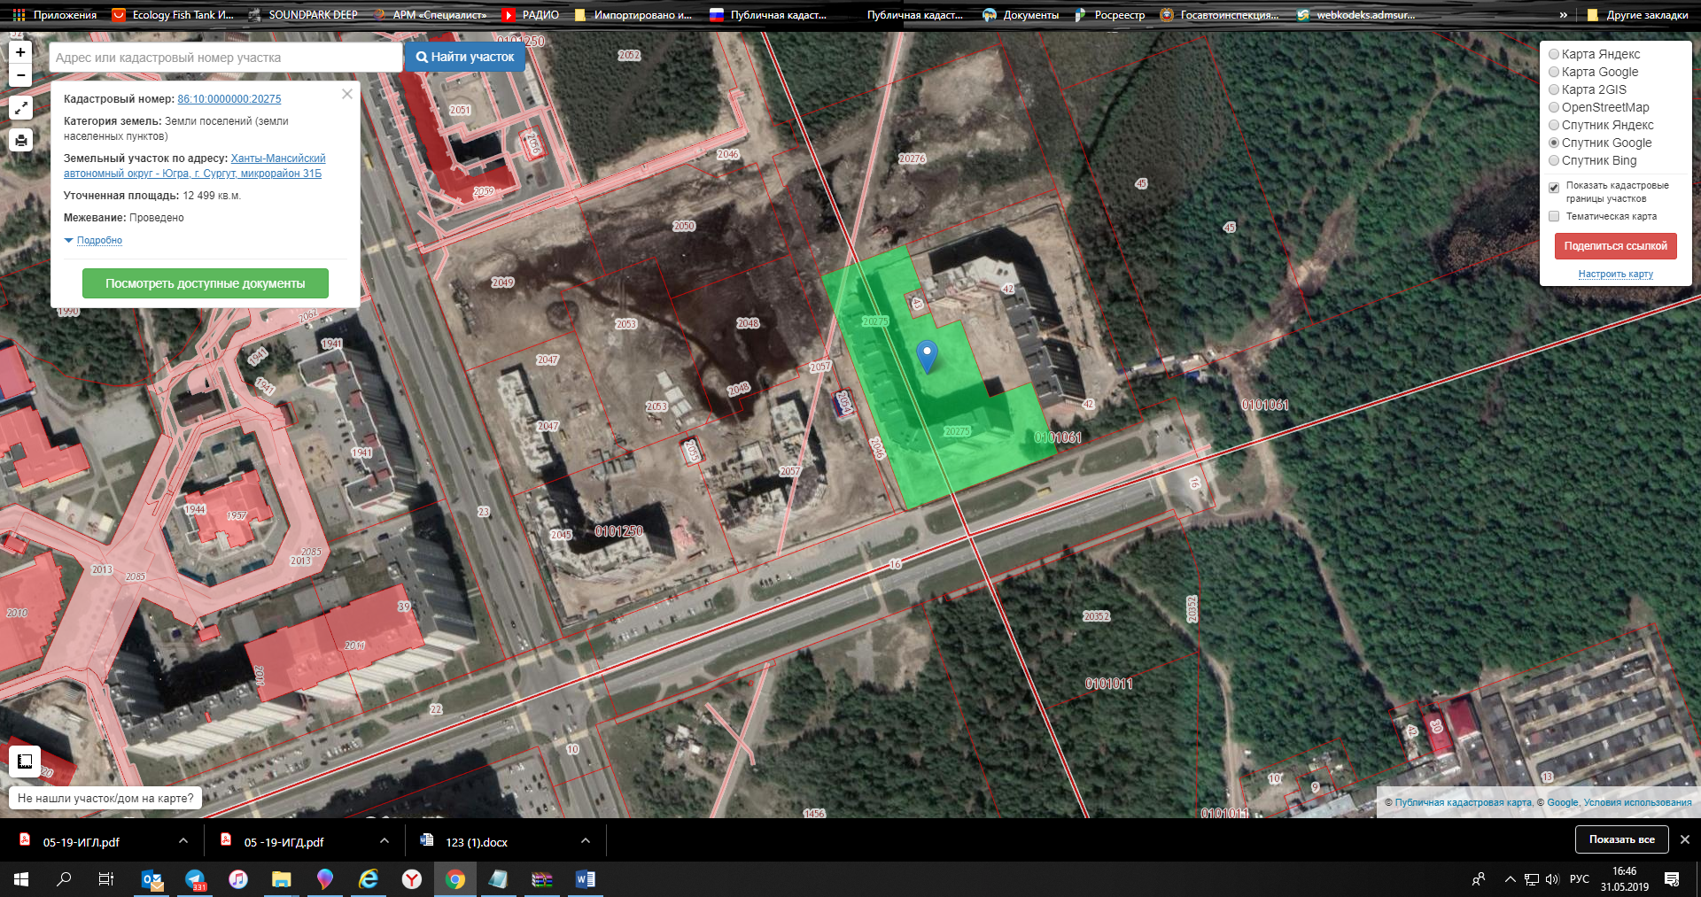Open the Другие закладки bookmarks folder
This screenshot has height=897, width=1701.
tap(1638, 15)
